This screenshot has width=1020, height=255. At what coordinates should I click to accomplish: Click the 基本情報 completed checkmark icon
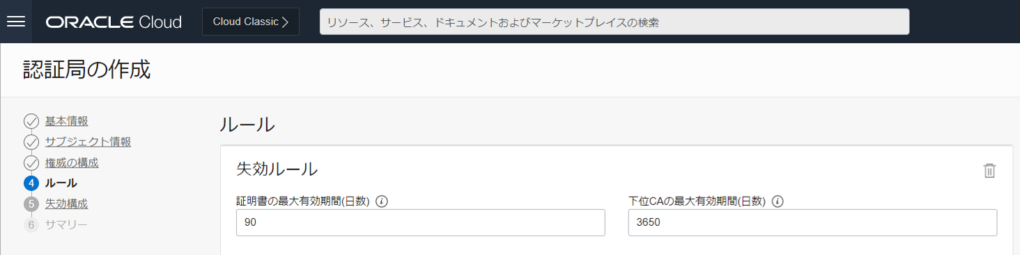(x=31, y=122)
